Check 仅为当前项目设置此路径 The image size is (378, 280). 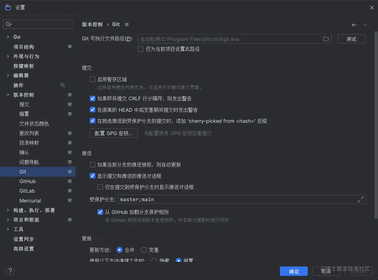click(140, 49)
